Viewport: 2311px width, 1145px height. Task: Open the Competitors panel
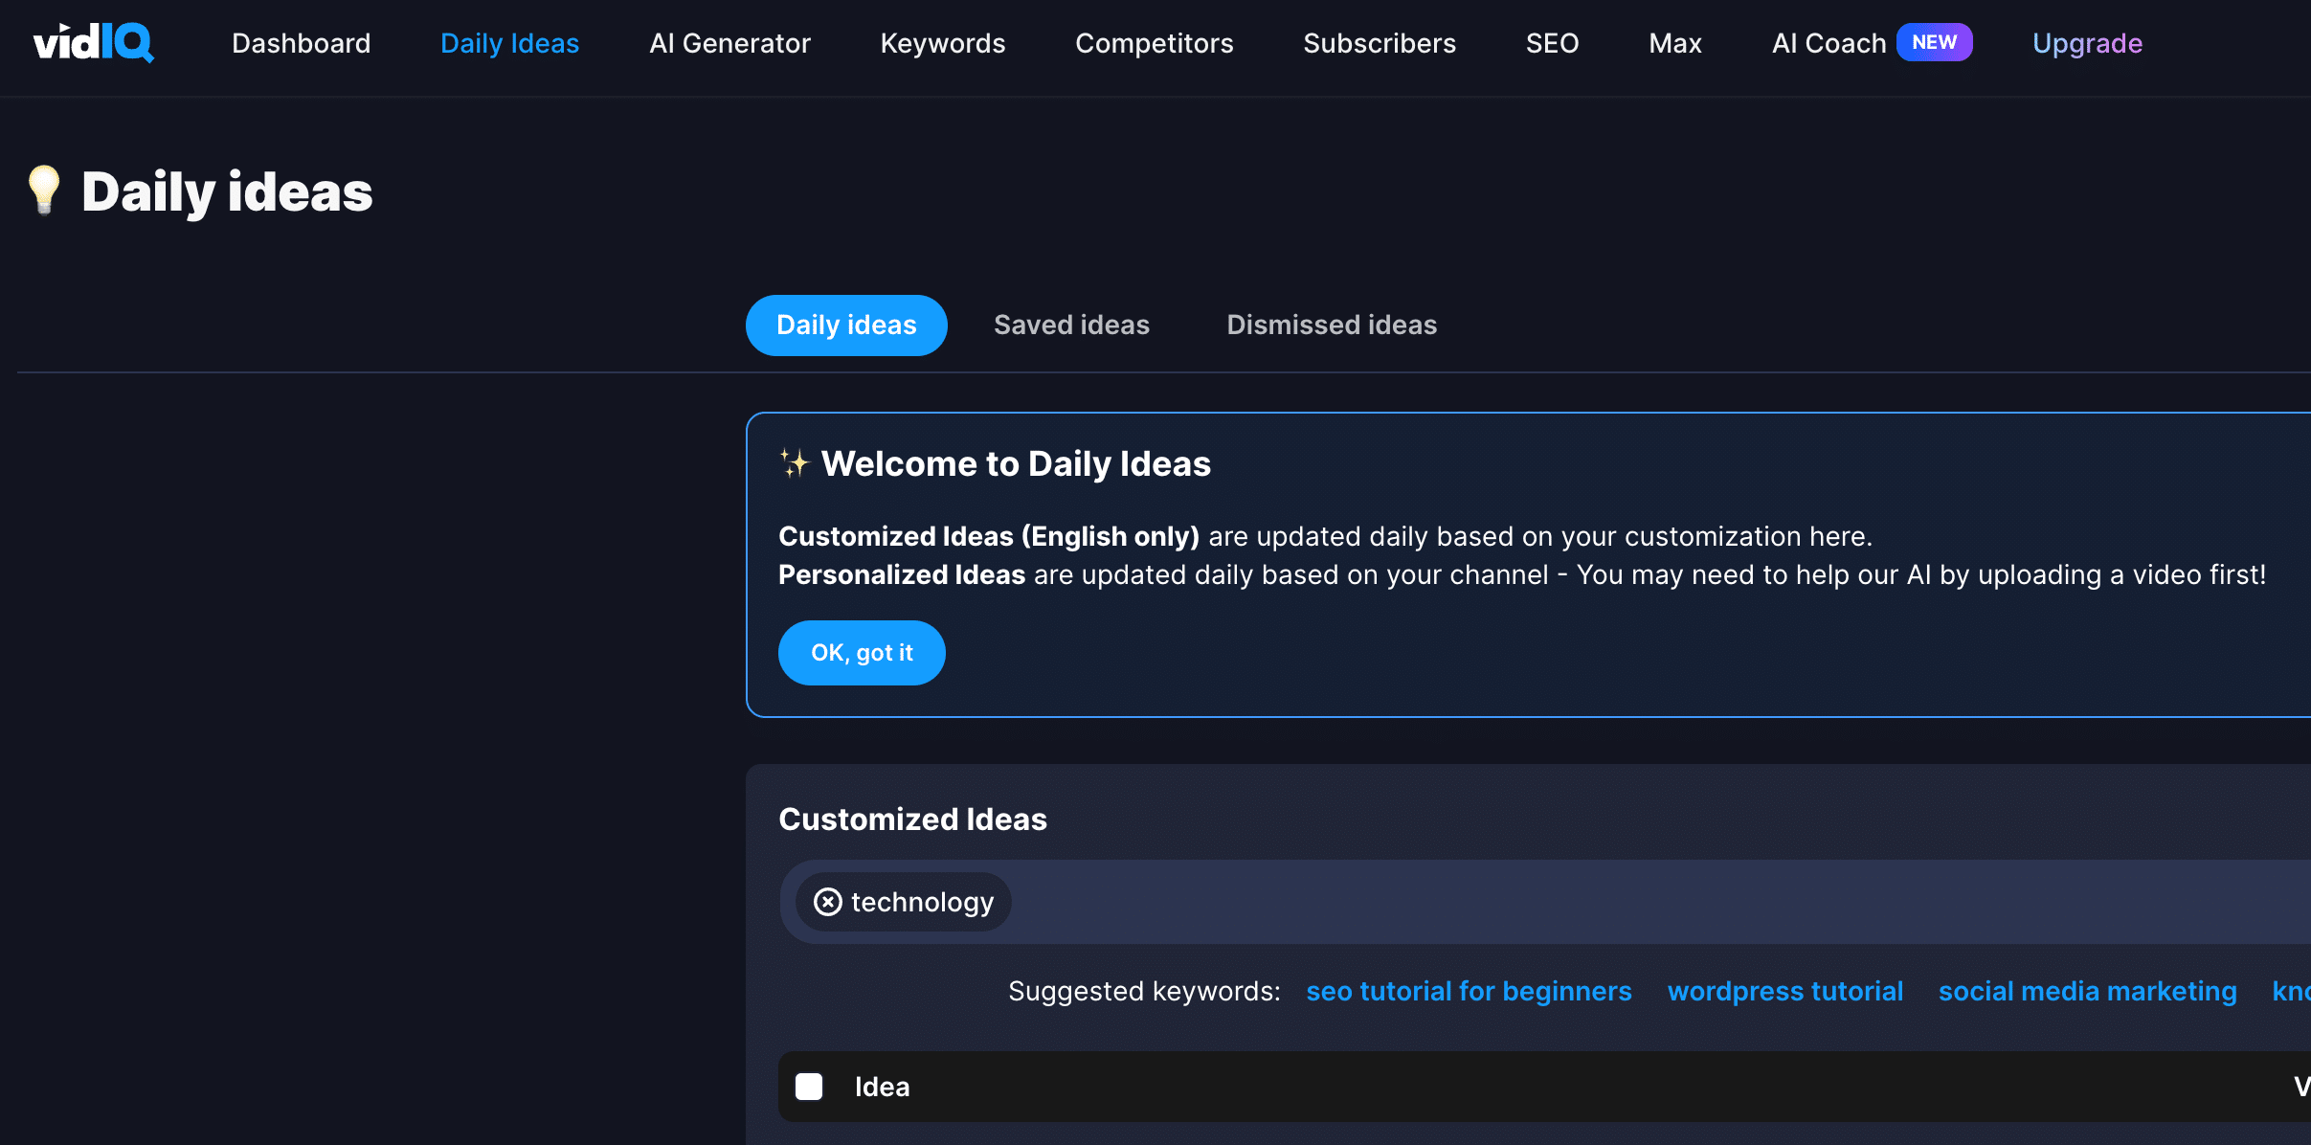[1154, 43]
